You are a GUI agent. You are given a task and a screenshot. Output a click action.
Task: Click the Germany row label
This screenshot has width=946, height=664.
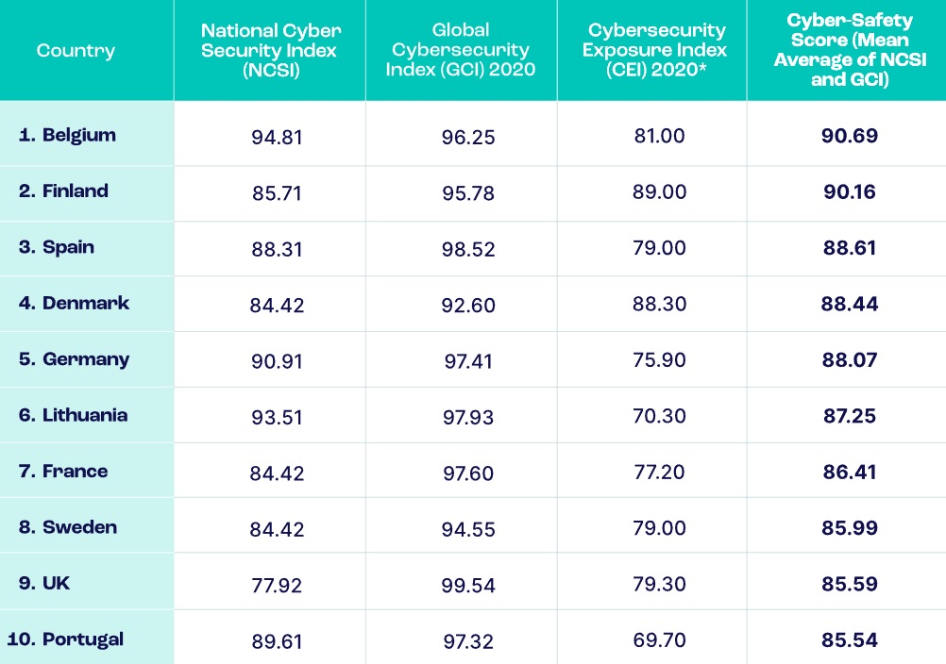(x=75, y=359)
